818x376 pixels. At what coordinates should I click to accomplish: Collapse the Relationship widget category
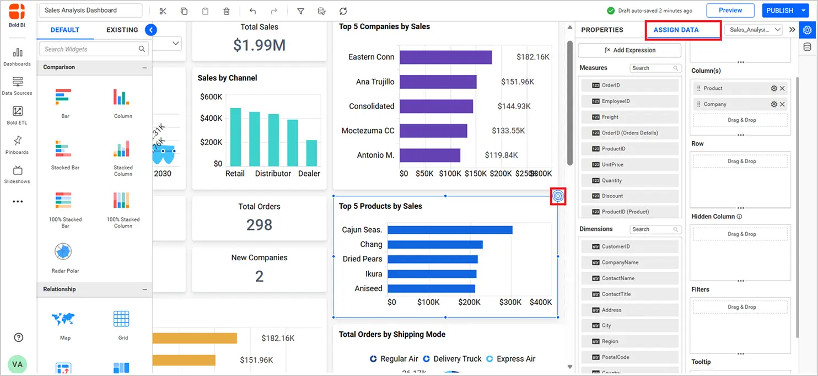[145, 289]
